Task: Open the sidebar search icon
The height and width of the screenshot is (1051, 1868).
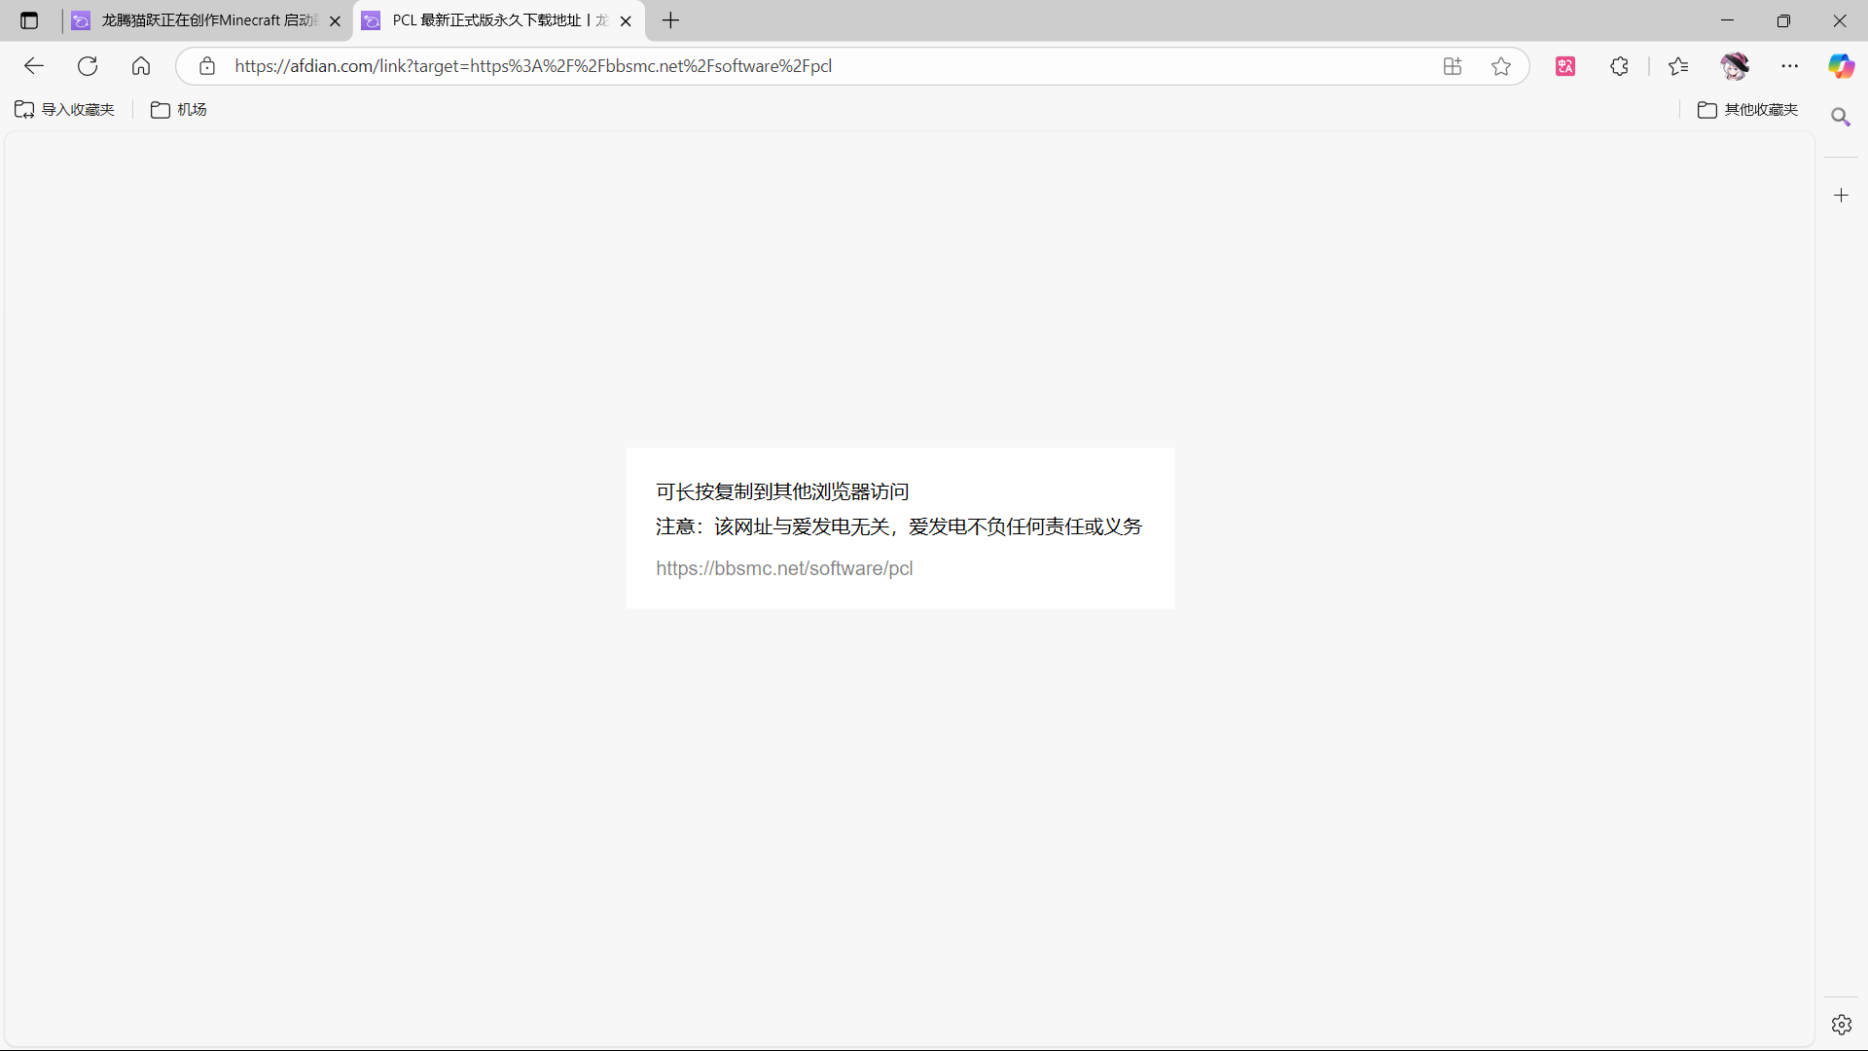Action: click(1841, 117)
